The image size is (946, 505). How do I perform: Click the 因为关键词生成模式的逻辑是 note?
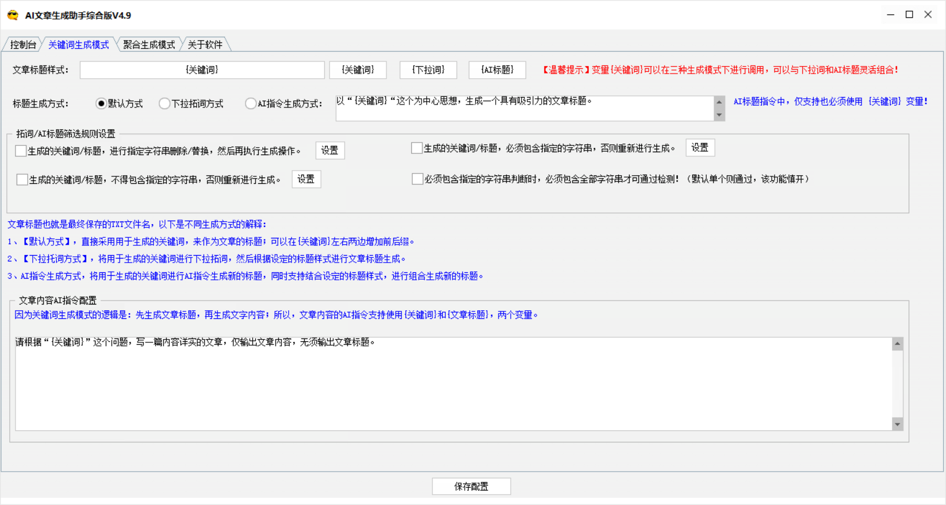tap(277, 315)
